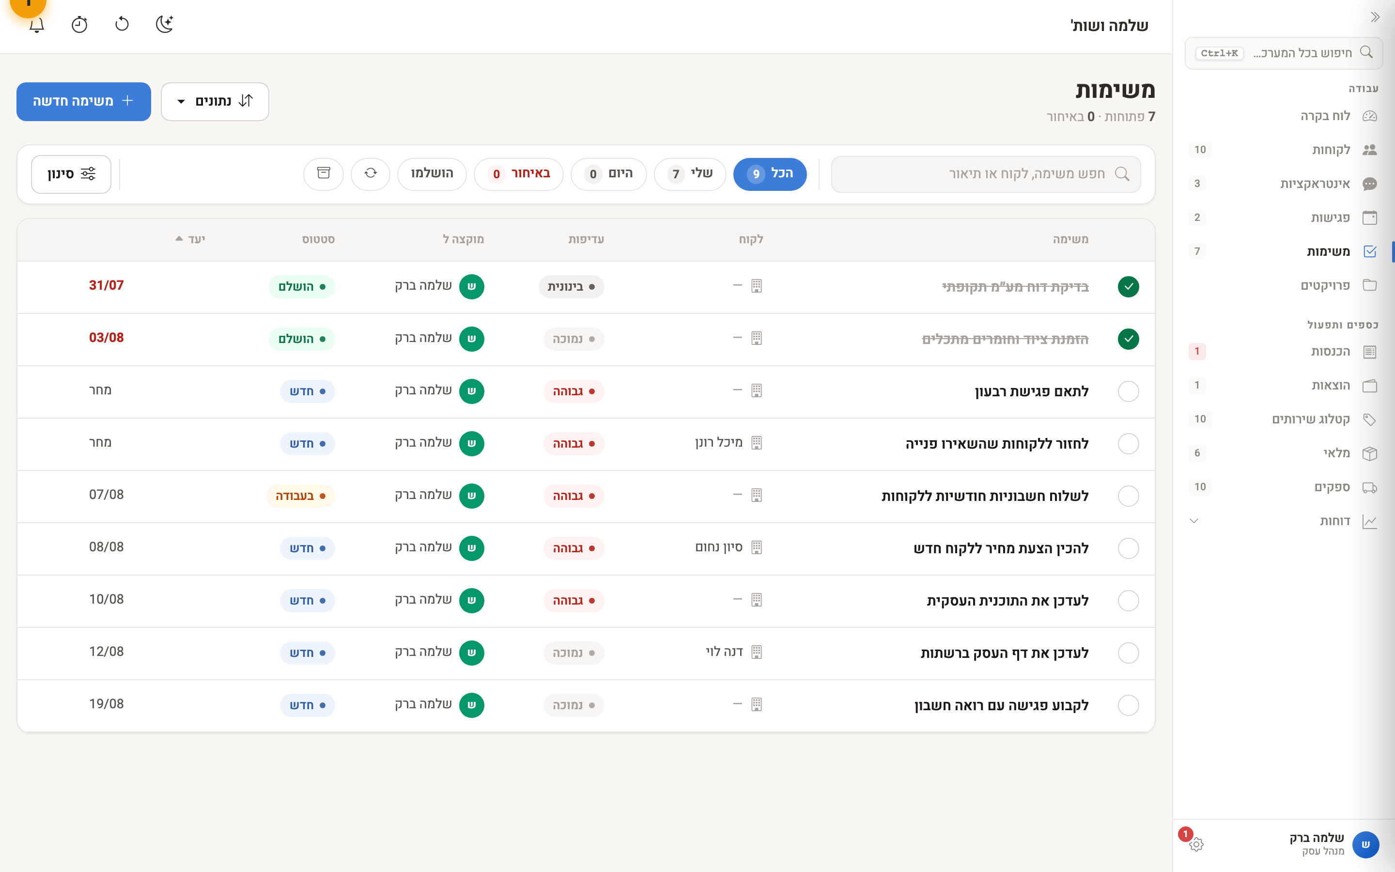
Task: Select the הכל all tasks filter tab
Action: tap(770, 173)
